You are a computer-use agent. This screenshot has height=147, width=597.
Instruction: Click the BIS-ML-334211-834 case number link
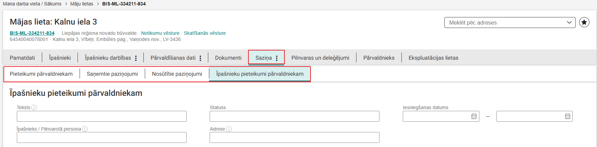32,33
